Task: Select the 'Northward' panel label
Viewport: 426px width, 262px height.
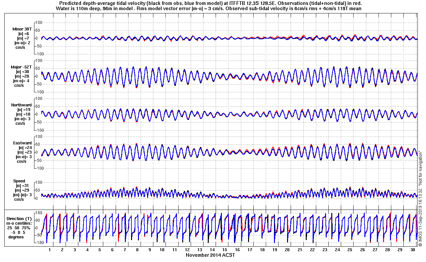Action: tap(21, 105)
